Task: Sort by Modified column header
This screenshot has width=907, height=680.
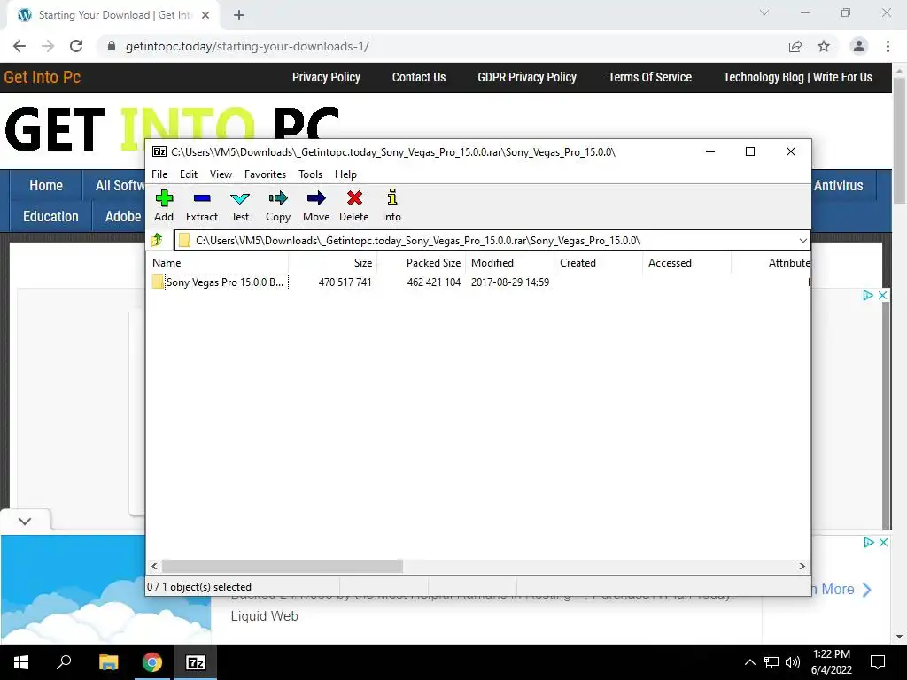Action: click(510, 262)
